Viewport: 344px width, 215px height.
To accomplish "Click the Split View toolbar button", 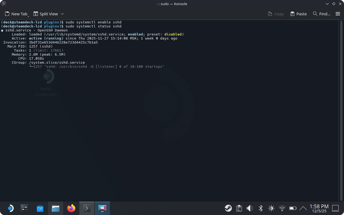I will 46,14.
